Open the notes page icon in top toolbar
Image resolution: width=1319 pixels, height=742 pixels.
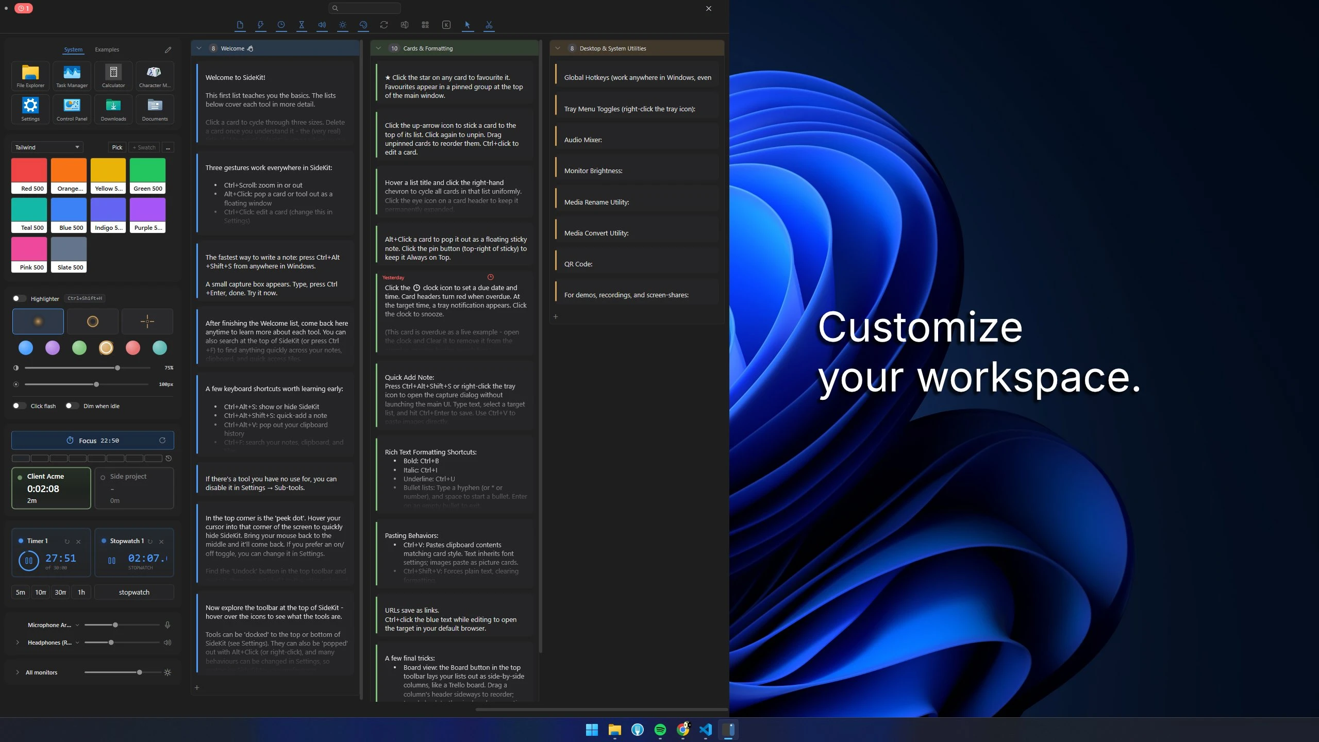click(240, 25)
